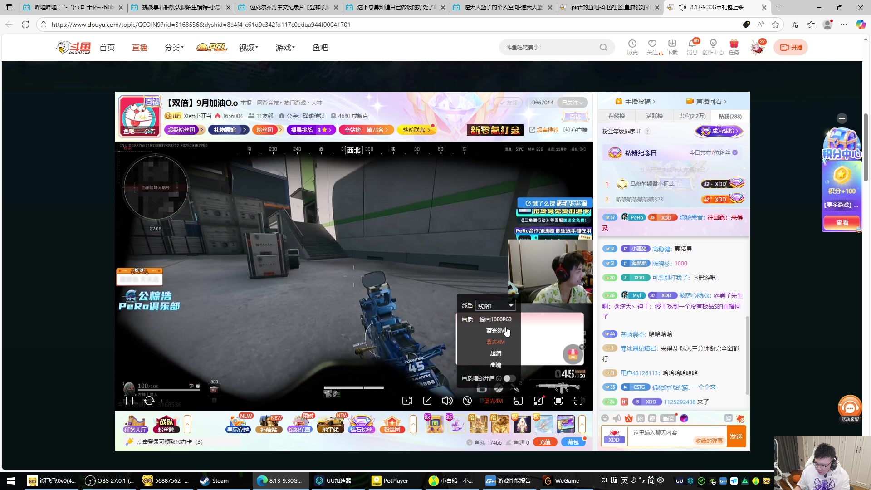This screenshot has width=871, height=490.
Task: Open the 钻石粉丝 activity icon
Action: (x=362, y=424)
